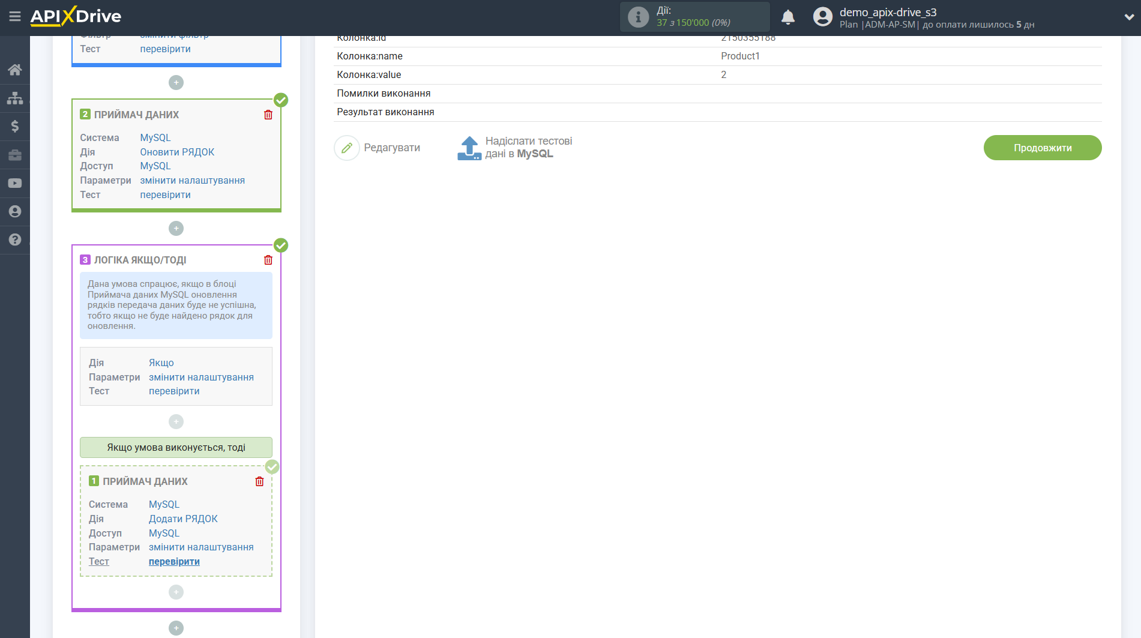Click the Колонка:value row label
The height and width of the screenshot is (638, 1141).
(x=369, y=74)
